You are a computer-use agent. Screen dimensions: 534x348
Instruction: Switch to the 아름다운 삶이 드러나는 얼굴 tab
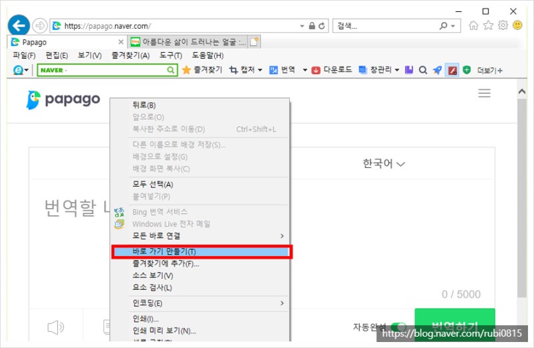point(188,42)
